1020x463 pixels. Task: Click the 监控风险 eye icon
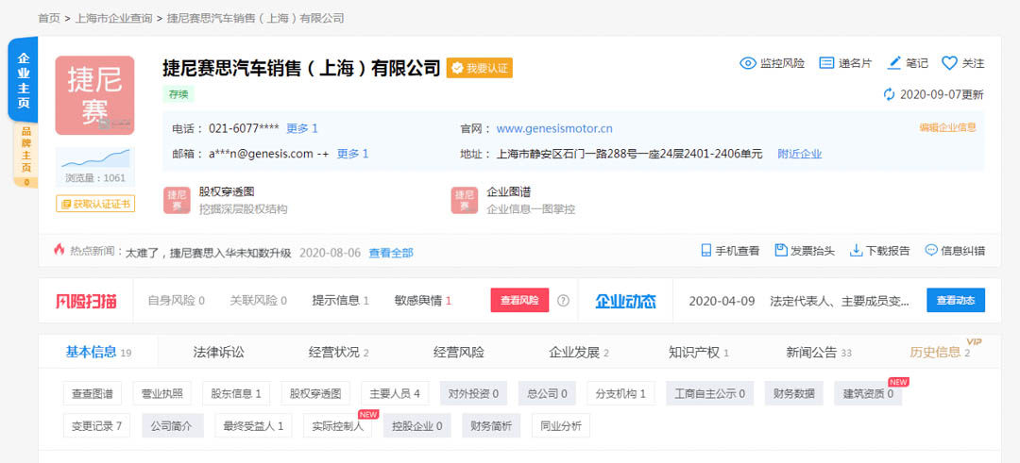(748, 63)
